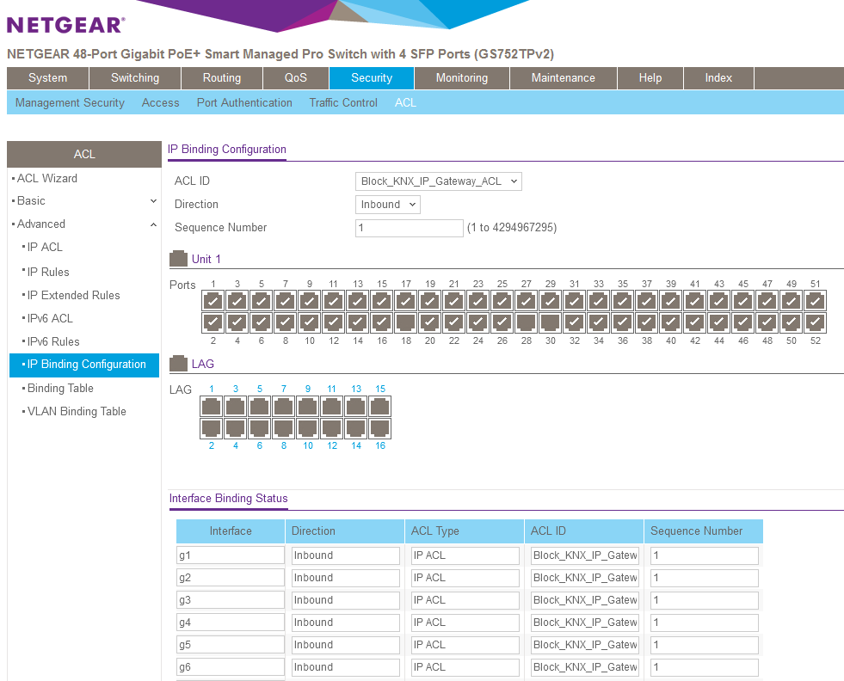Screen dimensions: 844x681
Task: Click Sequence Number column header
Action: coord(704,531)
